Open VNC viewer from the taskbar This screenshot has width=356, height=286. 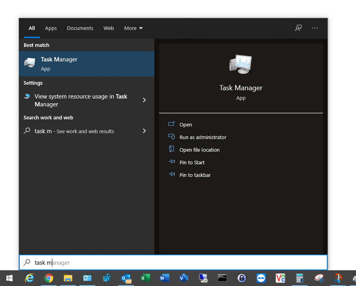(x=280, y=278)
